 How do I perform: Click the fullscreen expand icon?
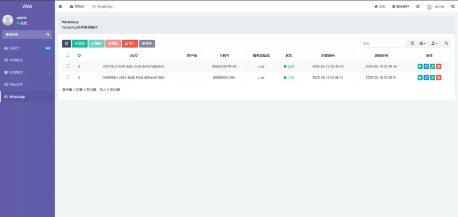tap(418, 6)
